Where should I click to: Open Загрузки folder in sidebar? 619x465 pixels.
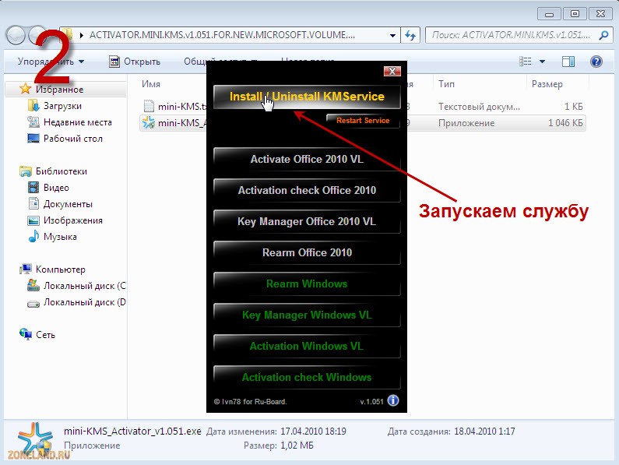click(62, 106)
